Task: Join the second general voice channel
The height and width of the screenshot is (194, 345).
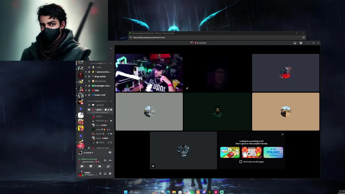Action: pyautogui.click(x=99, y=148)
